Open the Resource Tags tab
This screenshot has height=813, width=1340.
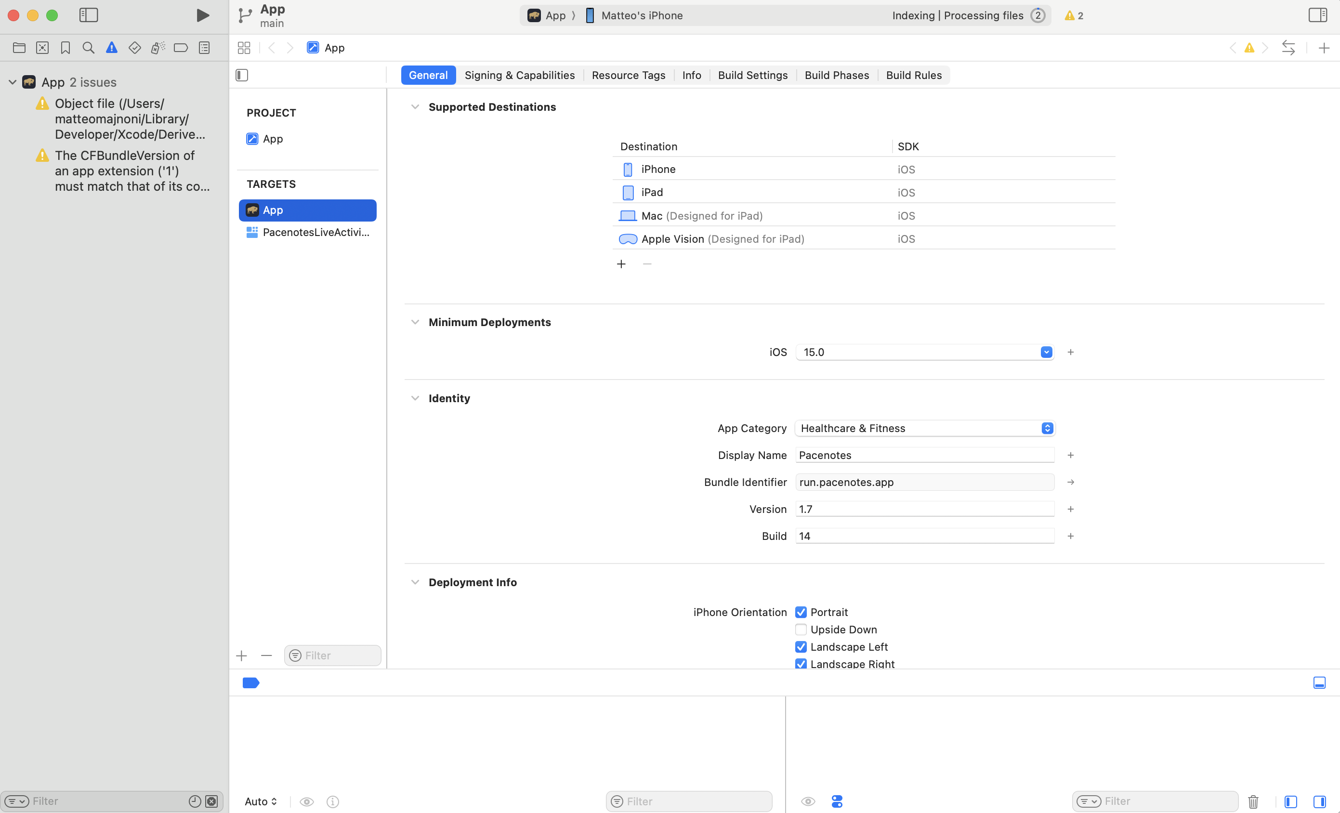[628, 75]
